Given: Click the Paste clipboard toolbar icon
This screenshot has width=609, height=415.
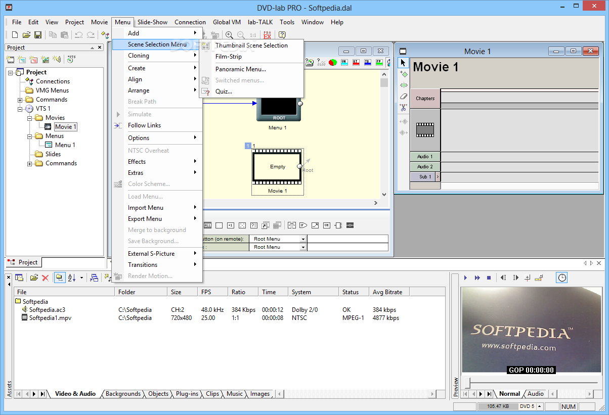Looking at the screenshot, I should [64, 35].
